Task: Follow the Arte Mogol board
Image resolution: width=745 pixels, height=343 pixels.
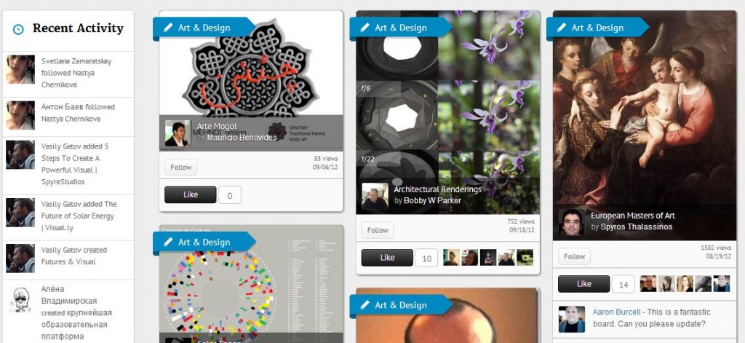Action: (180, 167)
